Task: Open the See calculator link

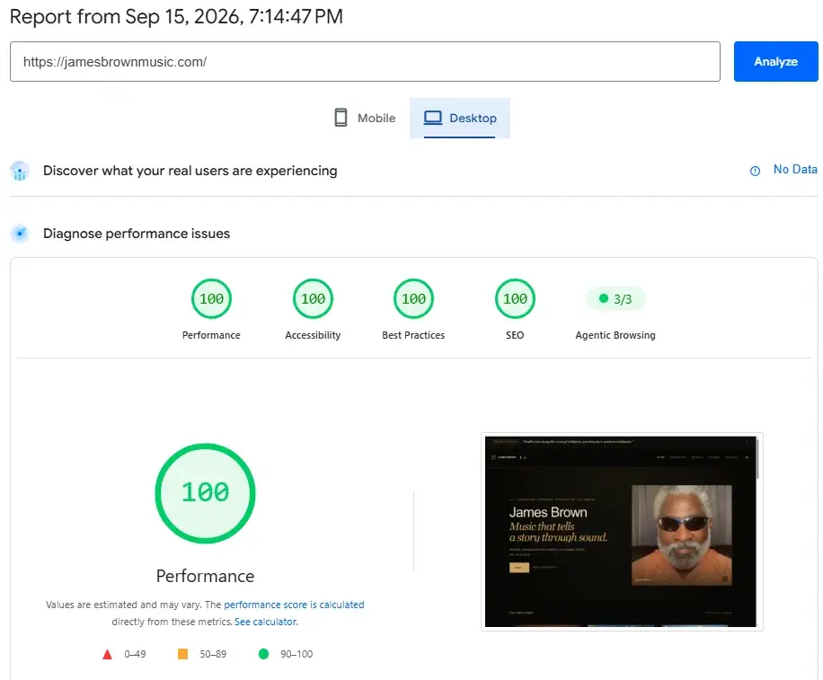Action: tap(266, 622)
